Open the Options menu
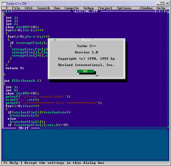 click(x=124, y=8)
